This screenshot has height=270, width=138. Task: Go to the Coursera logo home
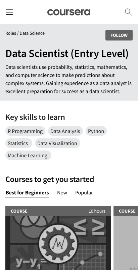point(69,12)
